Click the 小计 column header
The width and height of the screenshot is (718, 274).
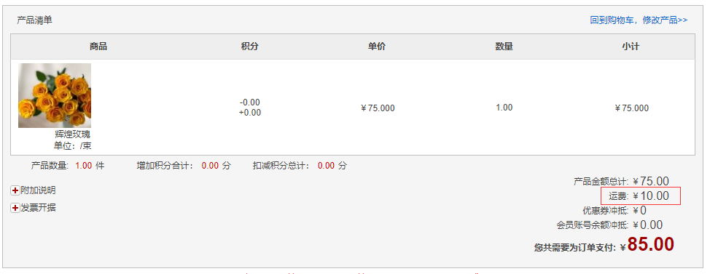coord(631,46)
